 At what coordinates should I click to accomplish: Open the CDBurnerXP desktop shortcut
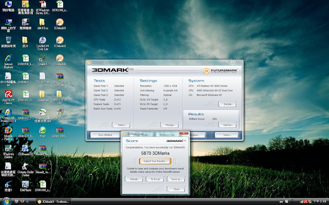pos(25,148)
